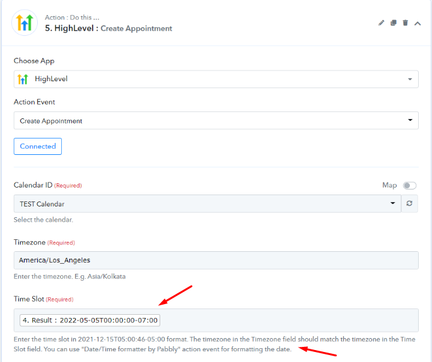The image size is (432, 362).
Task: Collapse the Create Appointment step
Action: [417, 23]
